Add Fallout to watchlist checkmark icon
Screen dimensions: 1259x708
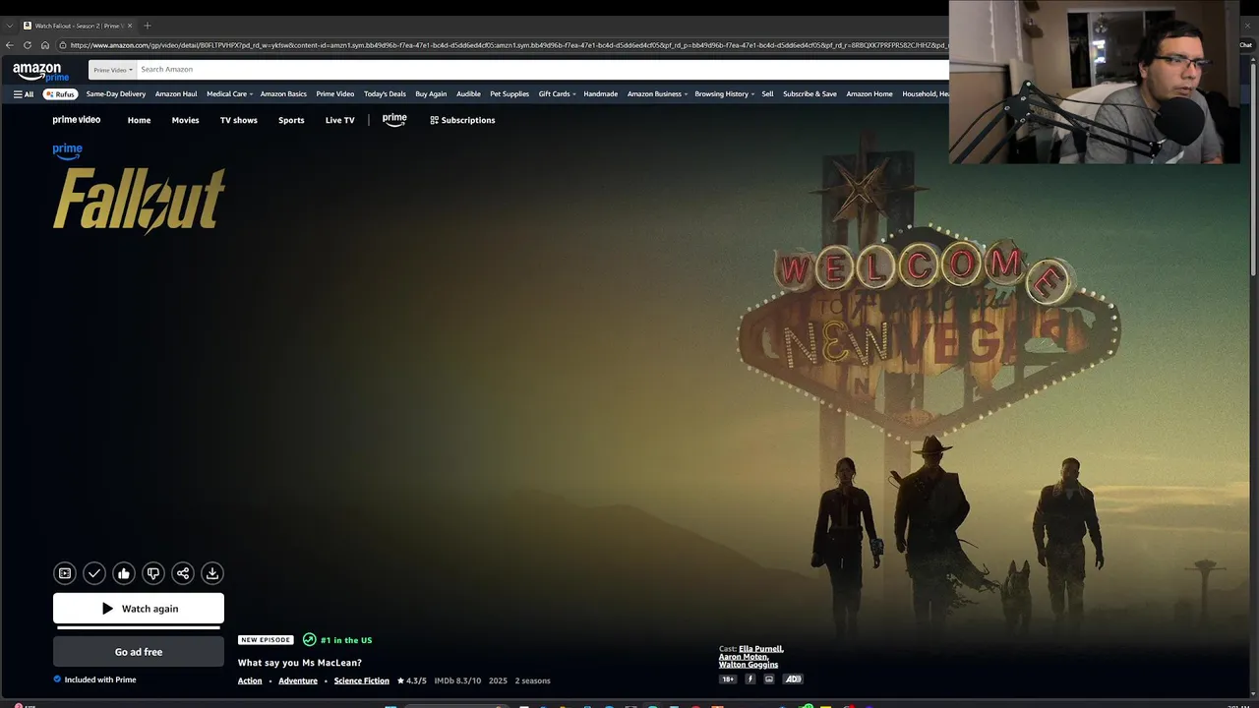click(94, 573)
